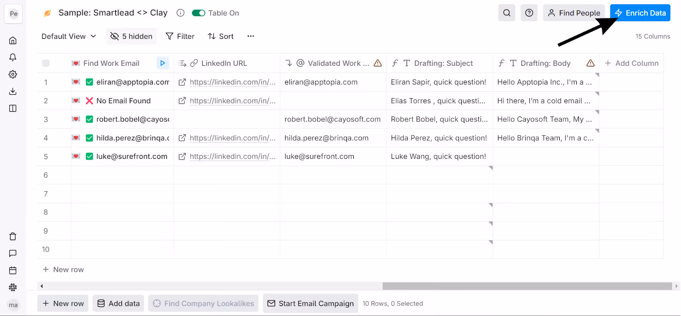This screenshot has height=316, width=681.
Task: Click Find Company Lookalikes button
Action: pos(203,303)
